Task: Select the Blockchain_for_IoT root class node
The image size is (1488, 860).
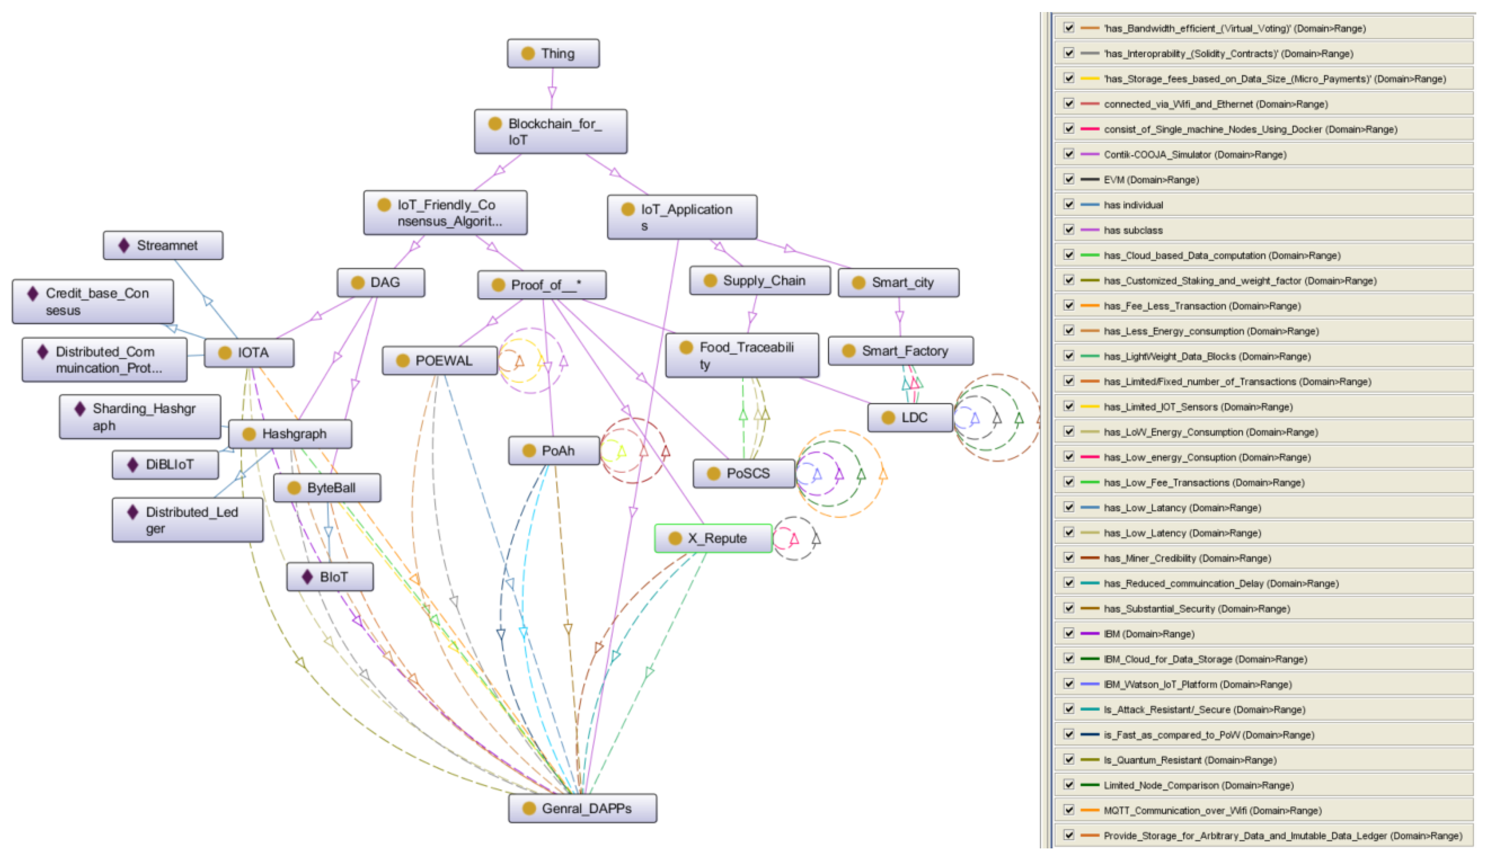Action: (551, 132)
